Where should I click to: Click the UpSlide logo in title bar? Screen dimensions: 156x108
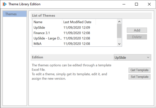pos(4,4)
